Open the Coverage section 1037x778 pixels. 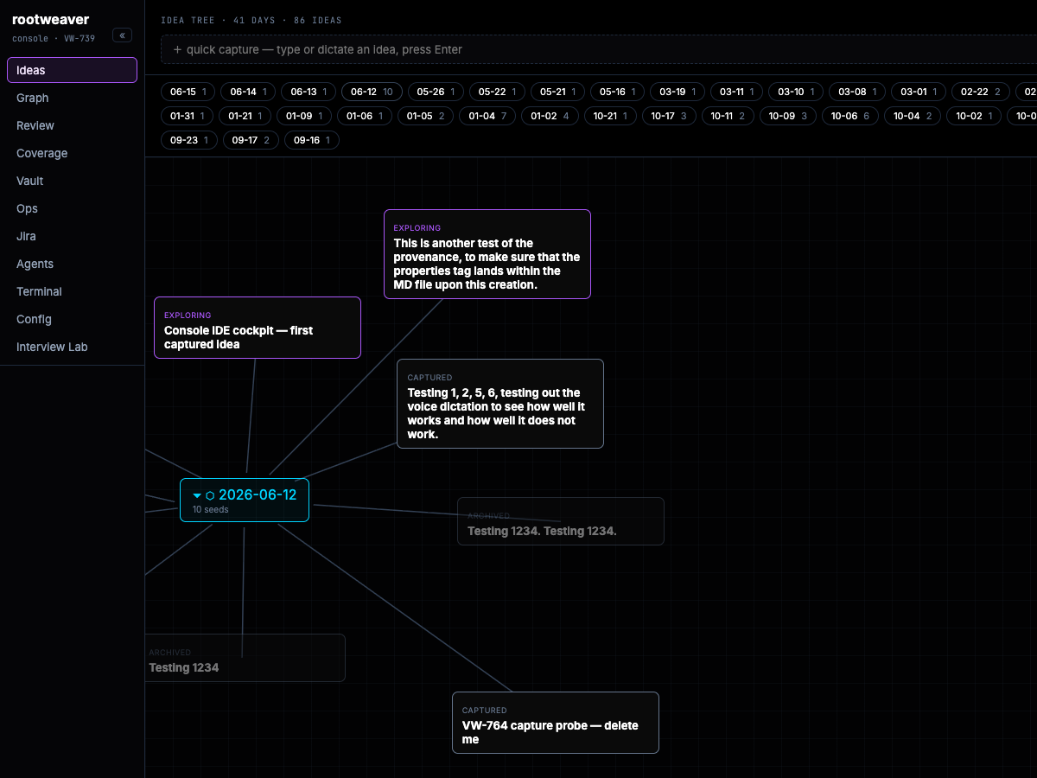72,153
